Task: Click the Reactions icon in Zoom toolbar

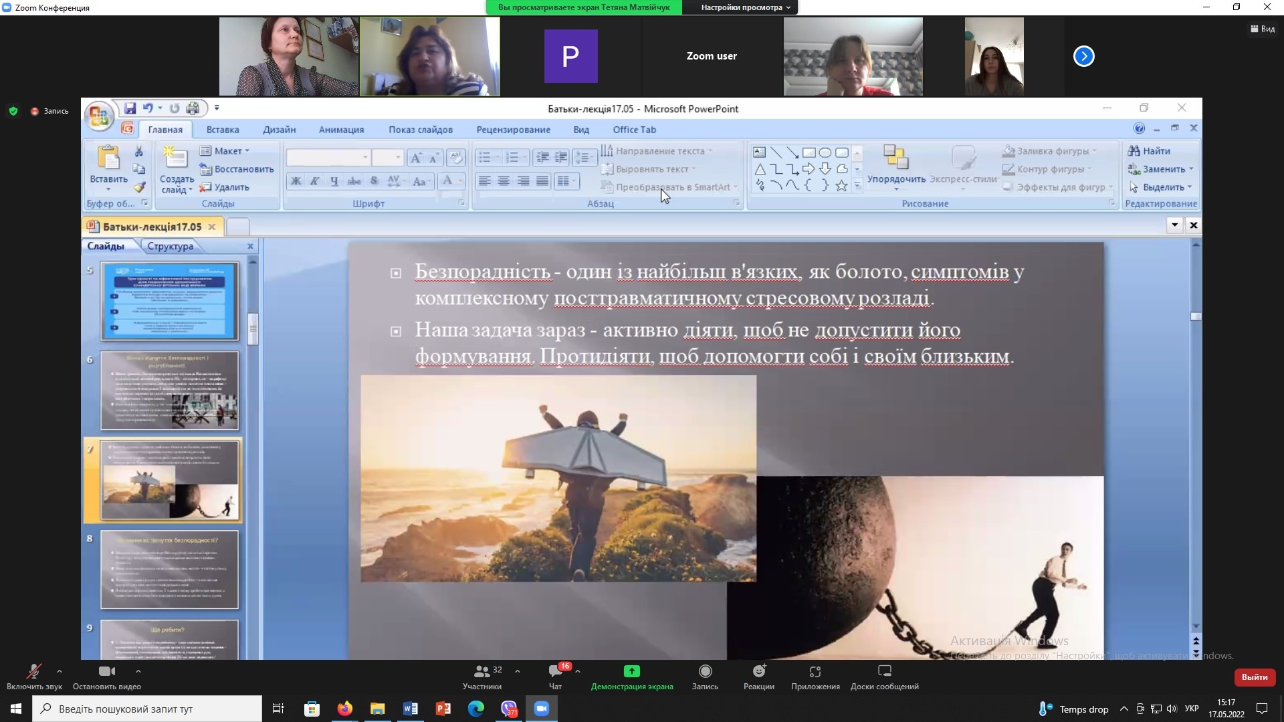Action: [758, 672]
